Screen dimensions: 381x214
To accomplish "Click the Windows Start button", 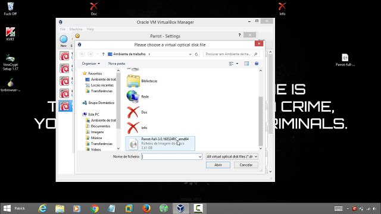I will click(x=7, y=208).
